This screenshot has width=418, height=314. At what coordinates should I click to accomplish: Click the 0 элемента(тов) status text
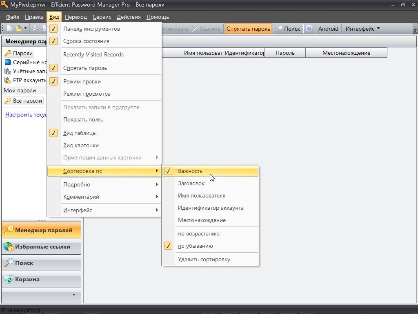pyautogui.click(x=21, y=311)
